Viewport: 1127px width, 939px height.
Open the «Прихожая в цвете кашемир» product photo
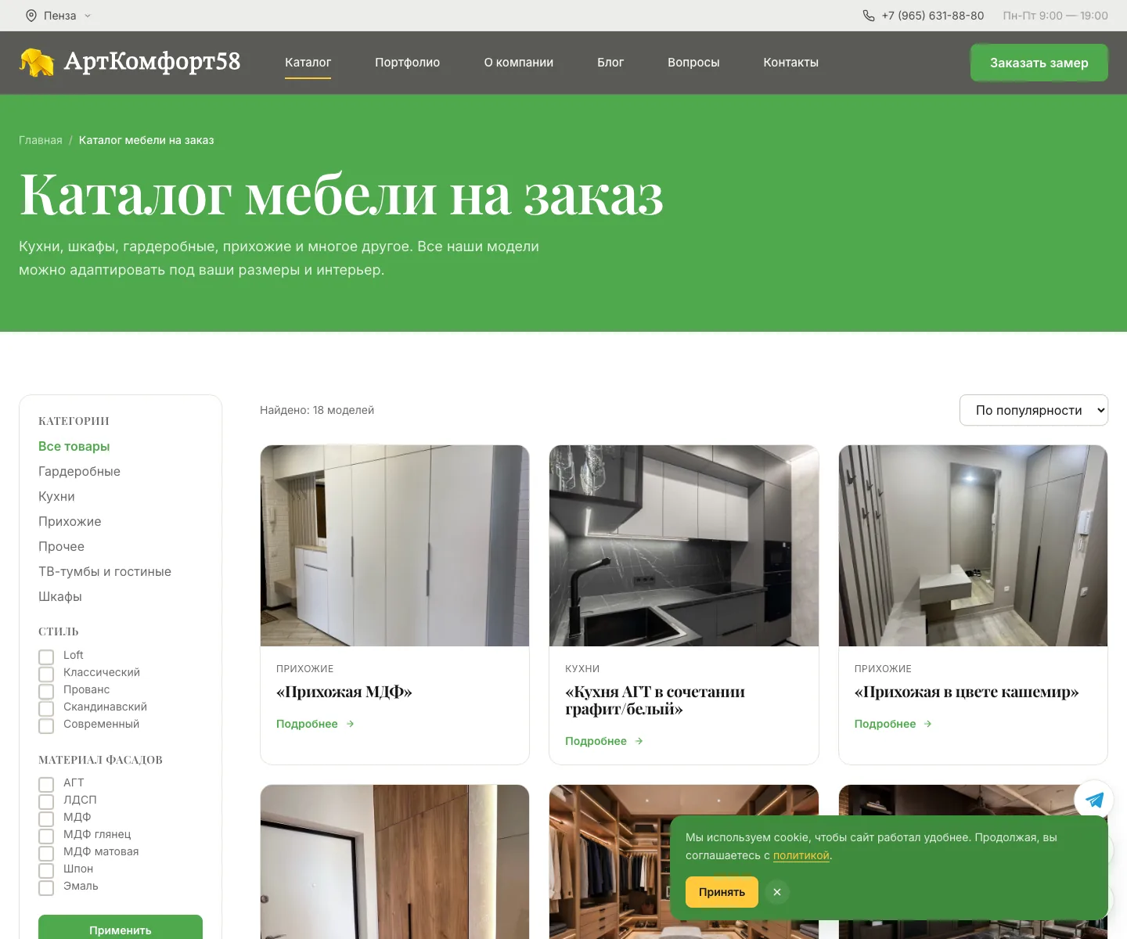973,545
